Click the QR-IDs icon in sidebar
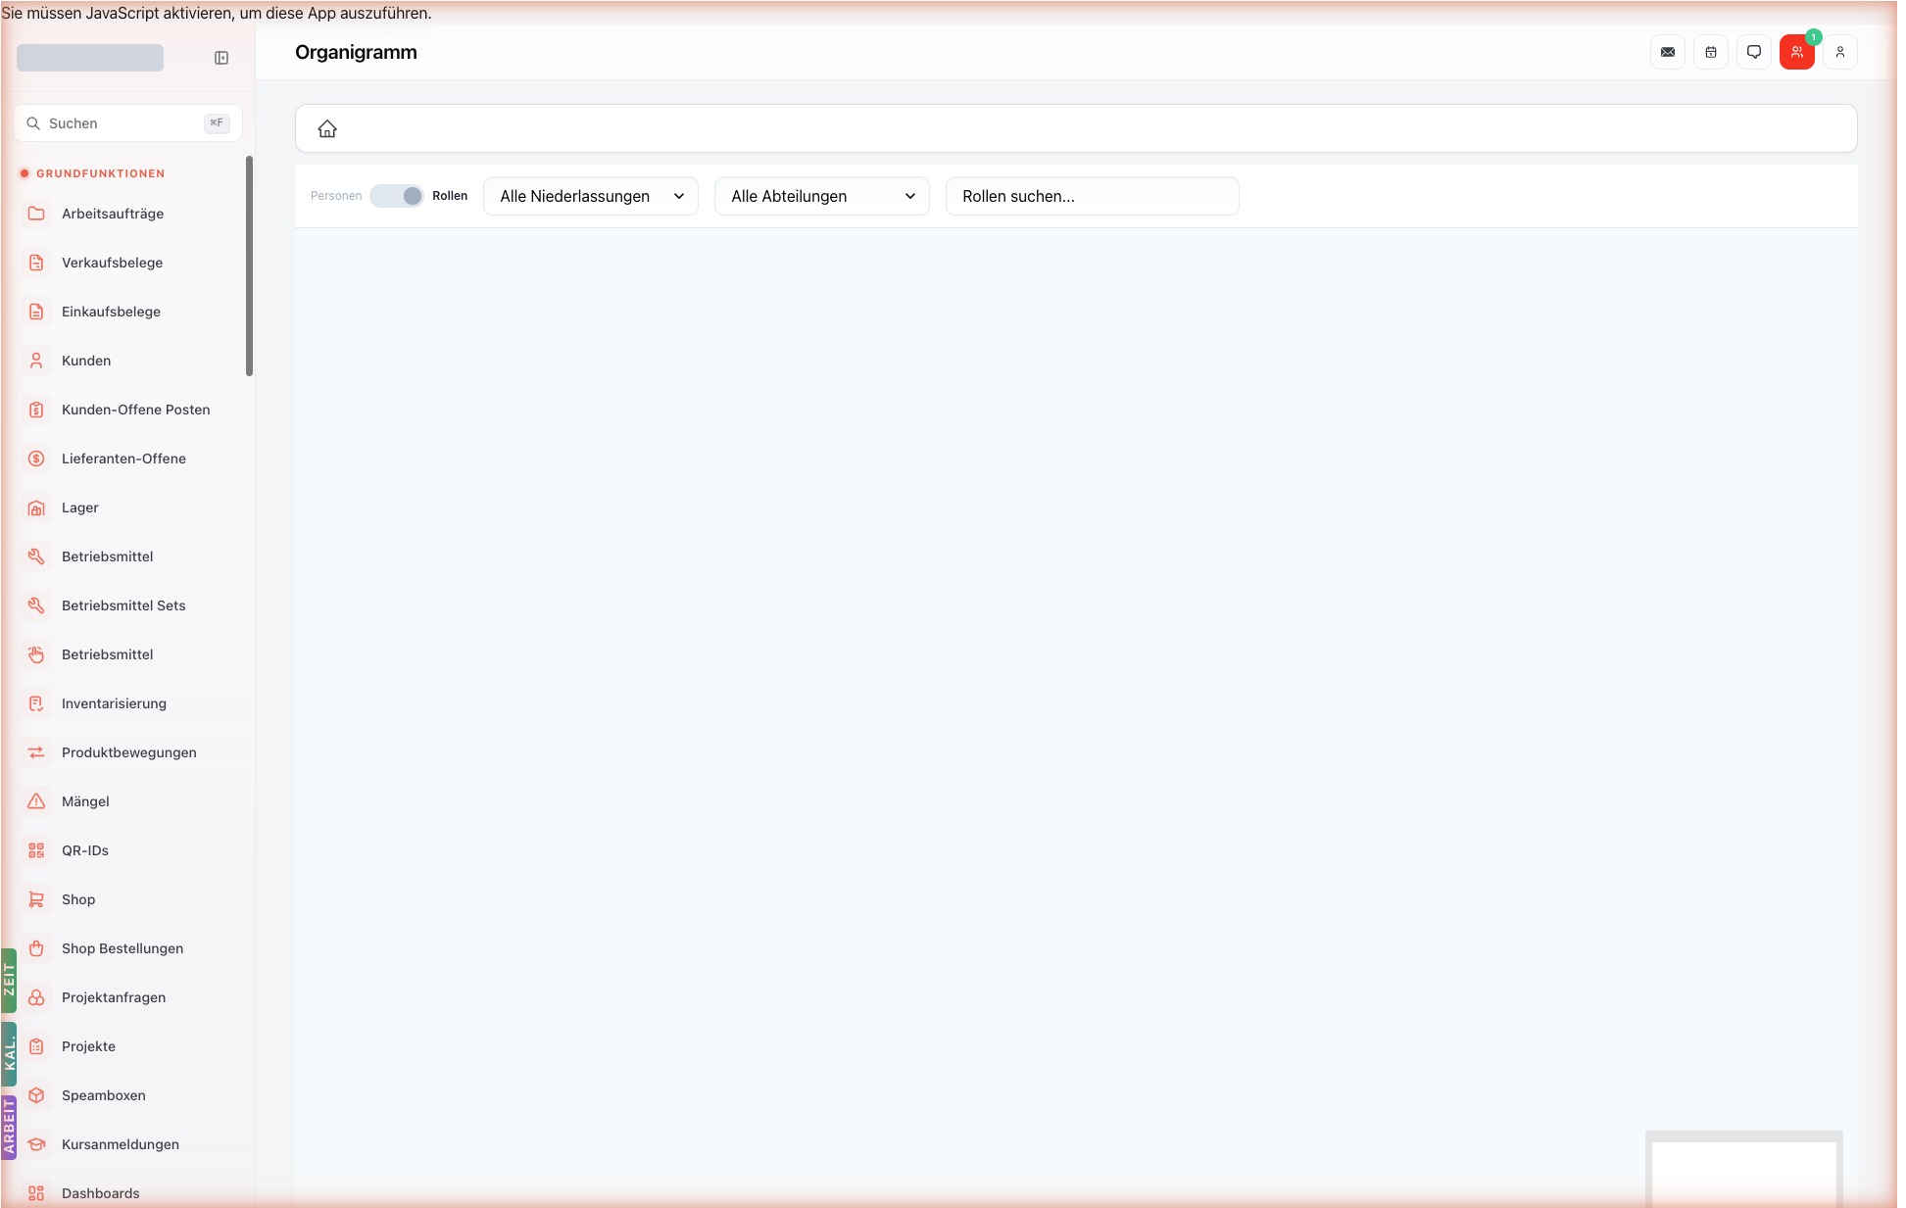This screenshot has height=1208, width=1906. click(36, 850)
